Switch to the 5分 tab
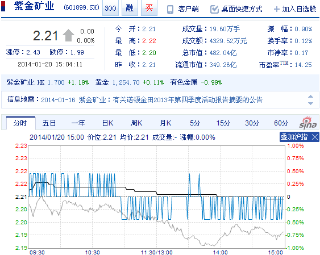 click(x=195, y=123)
